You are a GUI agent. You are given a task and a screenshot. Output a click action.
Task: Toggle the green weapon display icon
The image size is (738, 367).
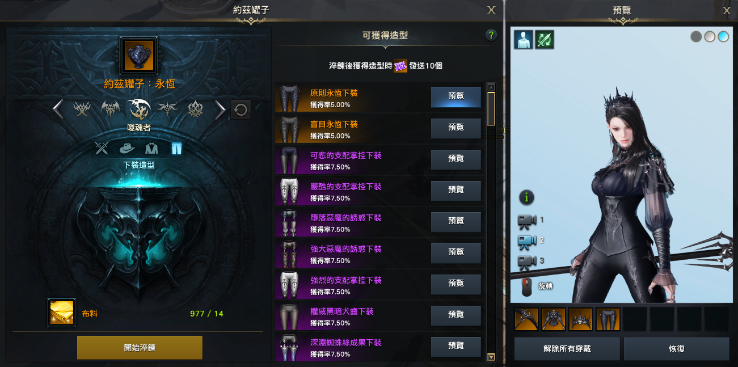(x=545, y=40)
